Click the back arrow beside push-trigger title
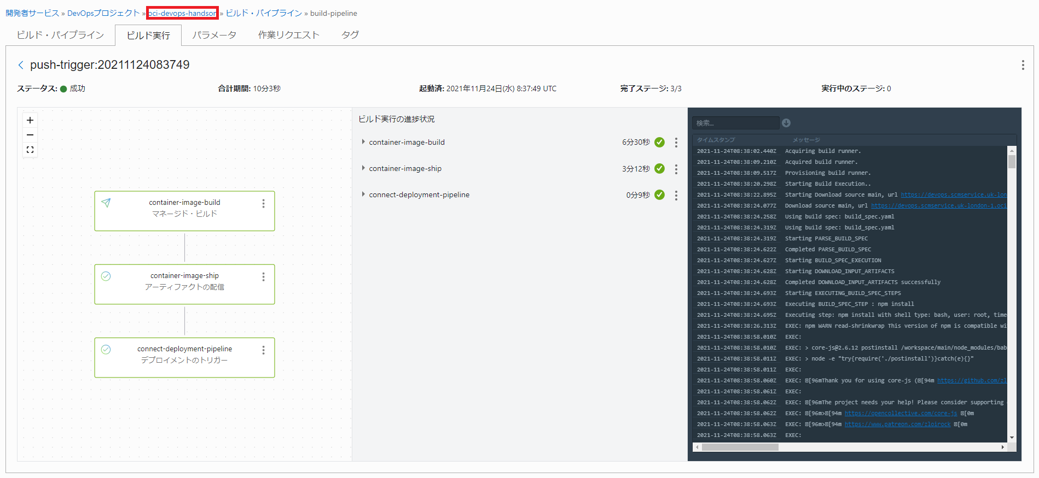This screenshot has width=1039, height=478. coord(21,65)
